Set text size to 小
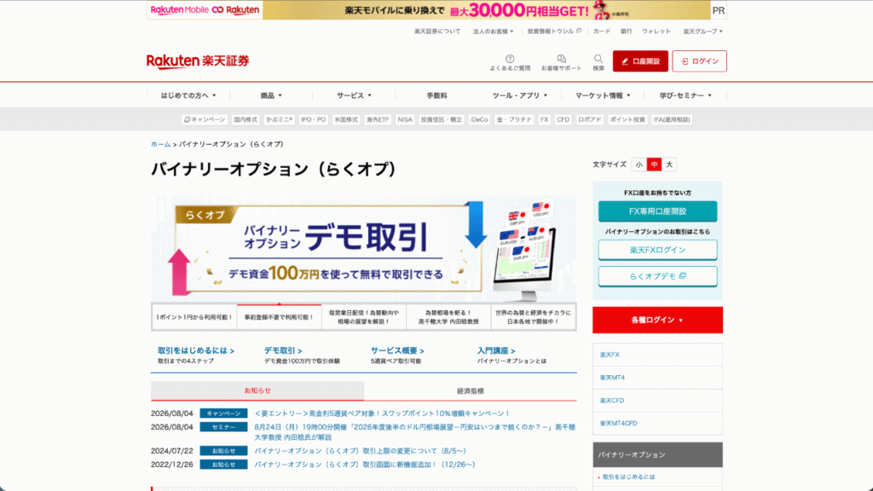 coord(639,165)
